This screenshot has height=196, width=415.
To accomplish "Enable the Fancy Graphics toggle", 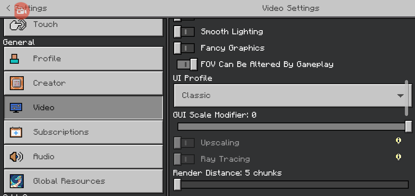I will coord(184,48).
